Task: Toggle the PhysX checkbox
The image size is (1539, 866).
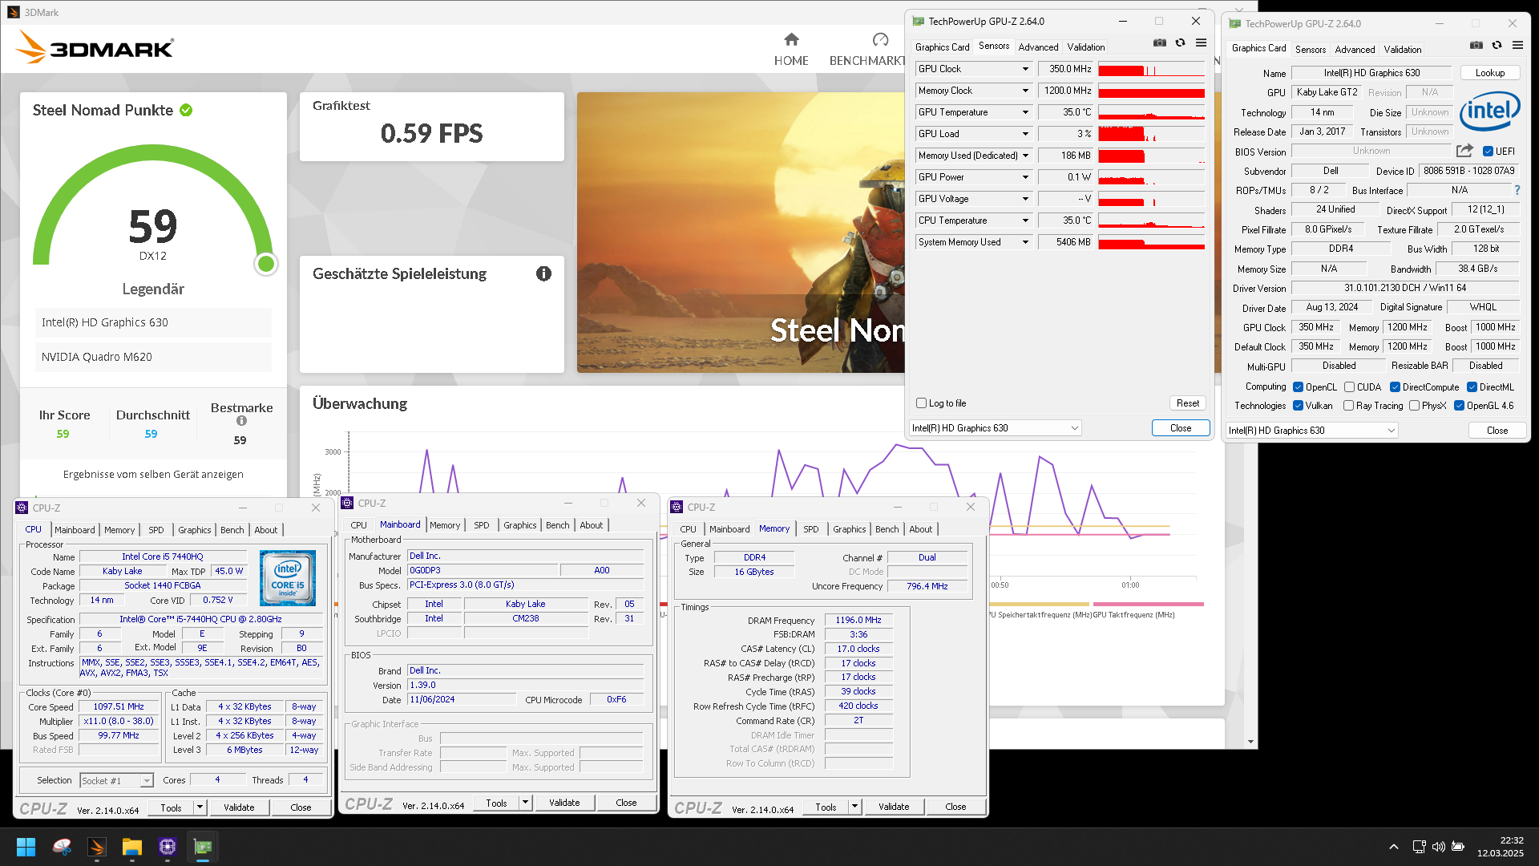Action: [x=1414, y=406]
